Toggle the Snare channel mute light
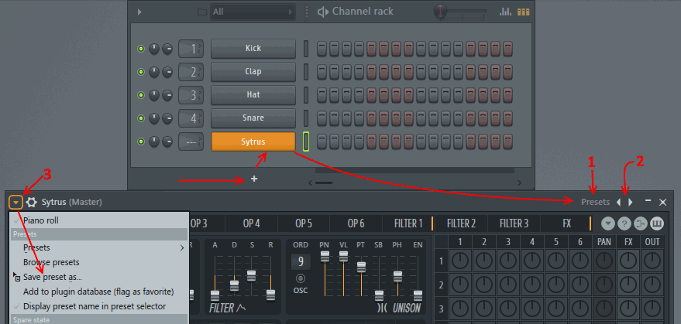Screen dimensions: 681x324 point(141,118)
